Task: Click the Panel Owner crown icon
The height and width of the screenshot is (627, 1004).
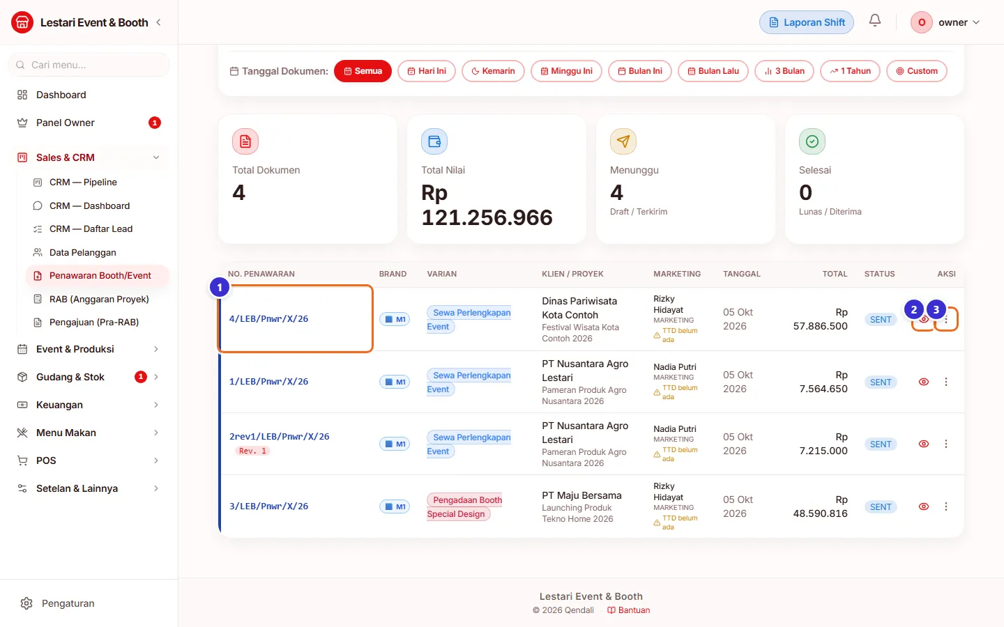Action: point(22,123)
